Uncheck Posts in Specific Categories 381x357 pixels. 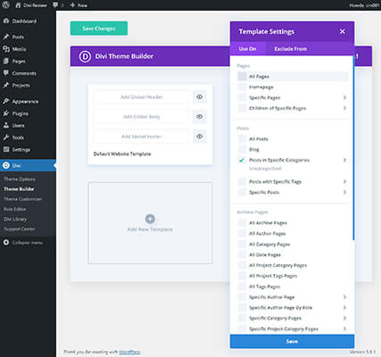(x=242, y=160)
